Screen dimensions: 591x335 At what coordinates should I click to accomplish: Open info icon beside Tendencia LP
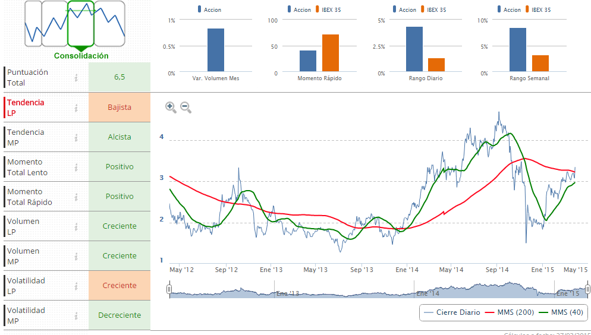click(x=76, y=108)
